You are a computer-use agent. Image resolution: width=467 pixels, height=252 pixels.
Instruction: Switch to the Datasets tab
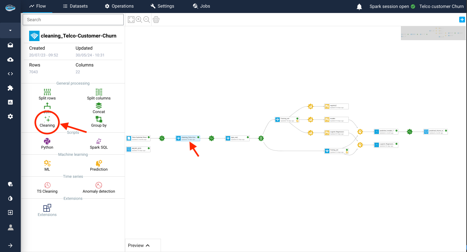(75, 6)
